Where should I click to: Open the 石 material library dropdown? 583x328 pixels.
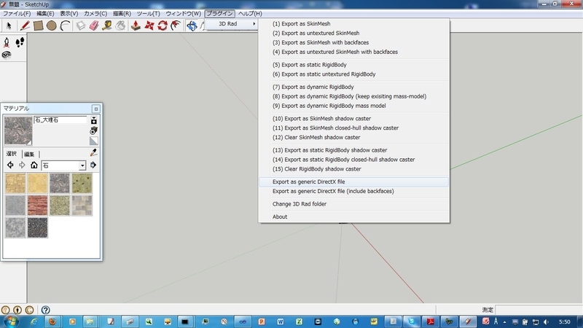[82, 165]
